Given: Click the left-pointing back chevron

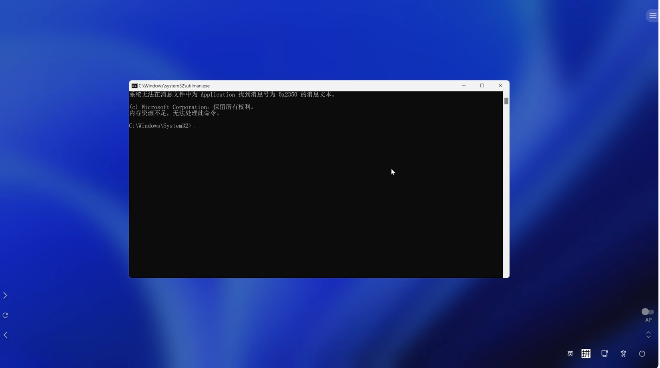Looking at the screenshot, I should point(6,336).
